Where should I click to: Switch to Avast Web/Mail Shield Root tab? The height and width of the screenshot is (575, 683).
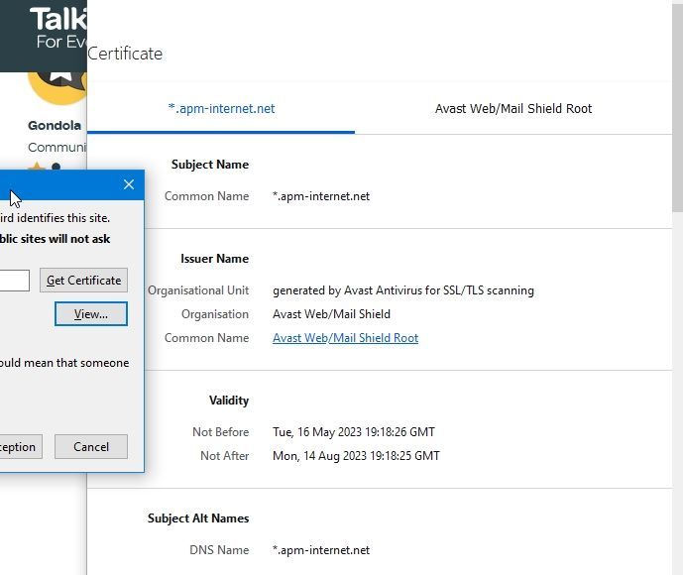point(513,108)
